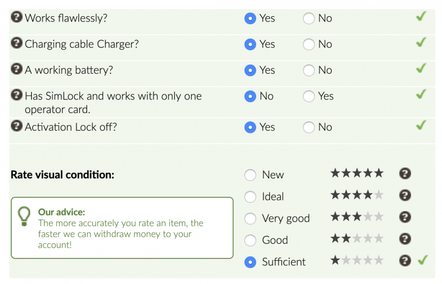Choose 'Yes' for the SimLock question
This screenshot has width=442, height=284.
click(x=309, y=97)
